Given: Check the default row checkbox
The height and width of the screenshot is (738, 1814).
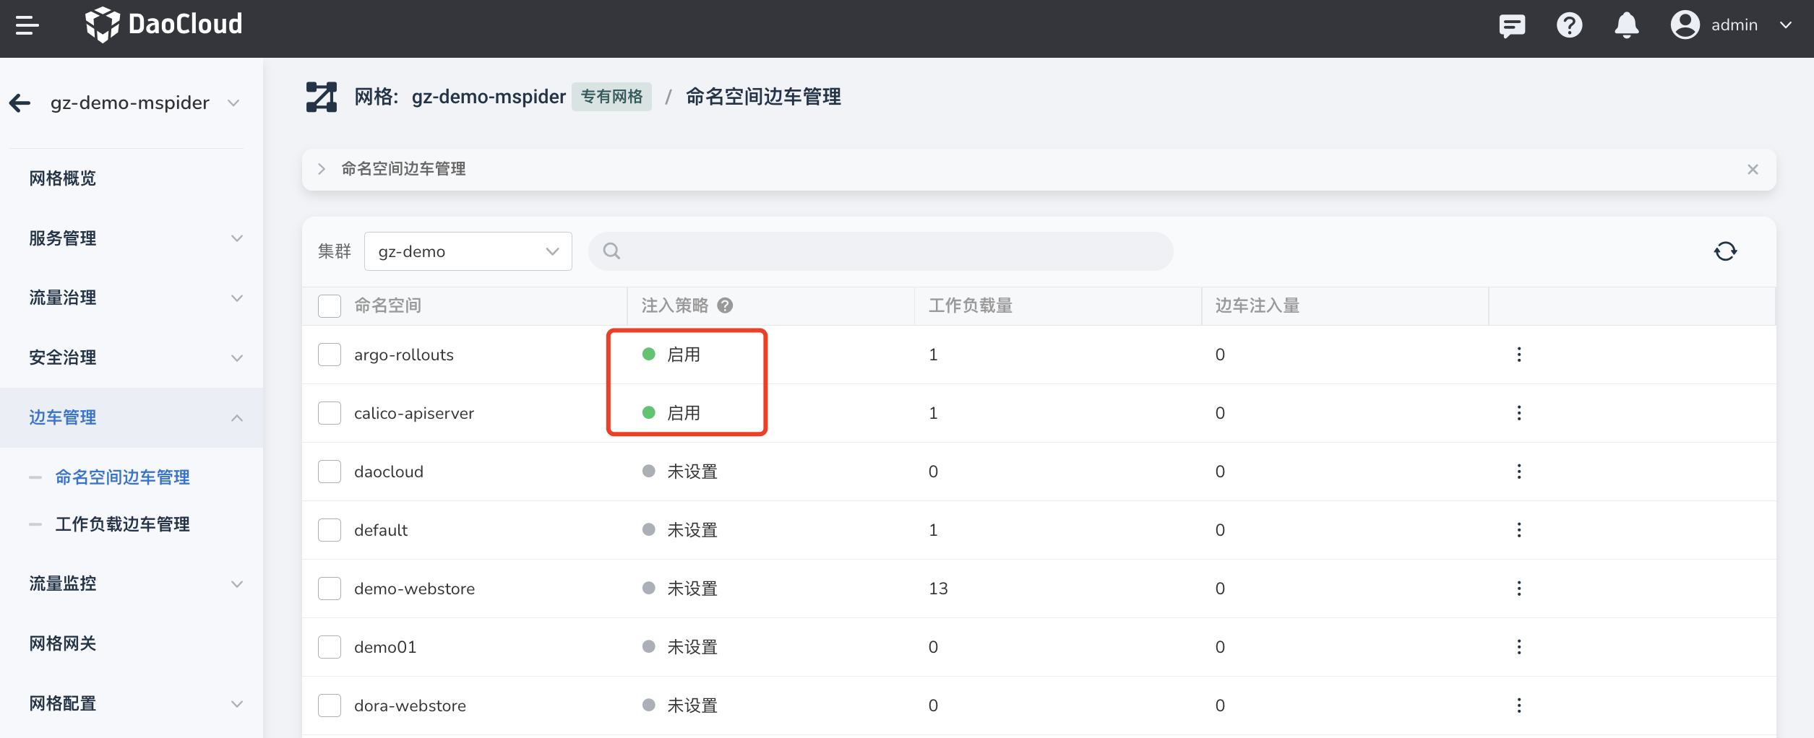Looking at the screenshot, I should tap(330, 530).
